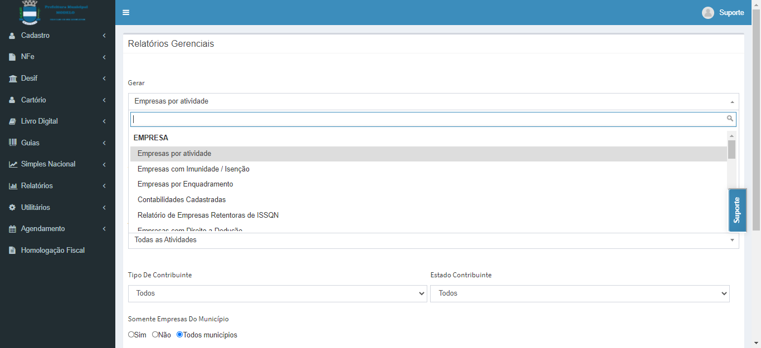Click the report search input field
761x348 pixels.
click(428, 119)
